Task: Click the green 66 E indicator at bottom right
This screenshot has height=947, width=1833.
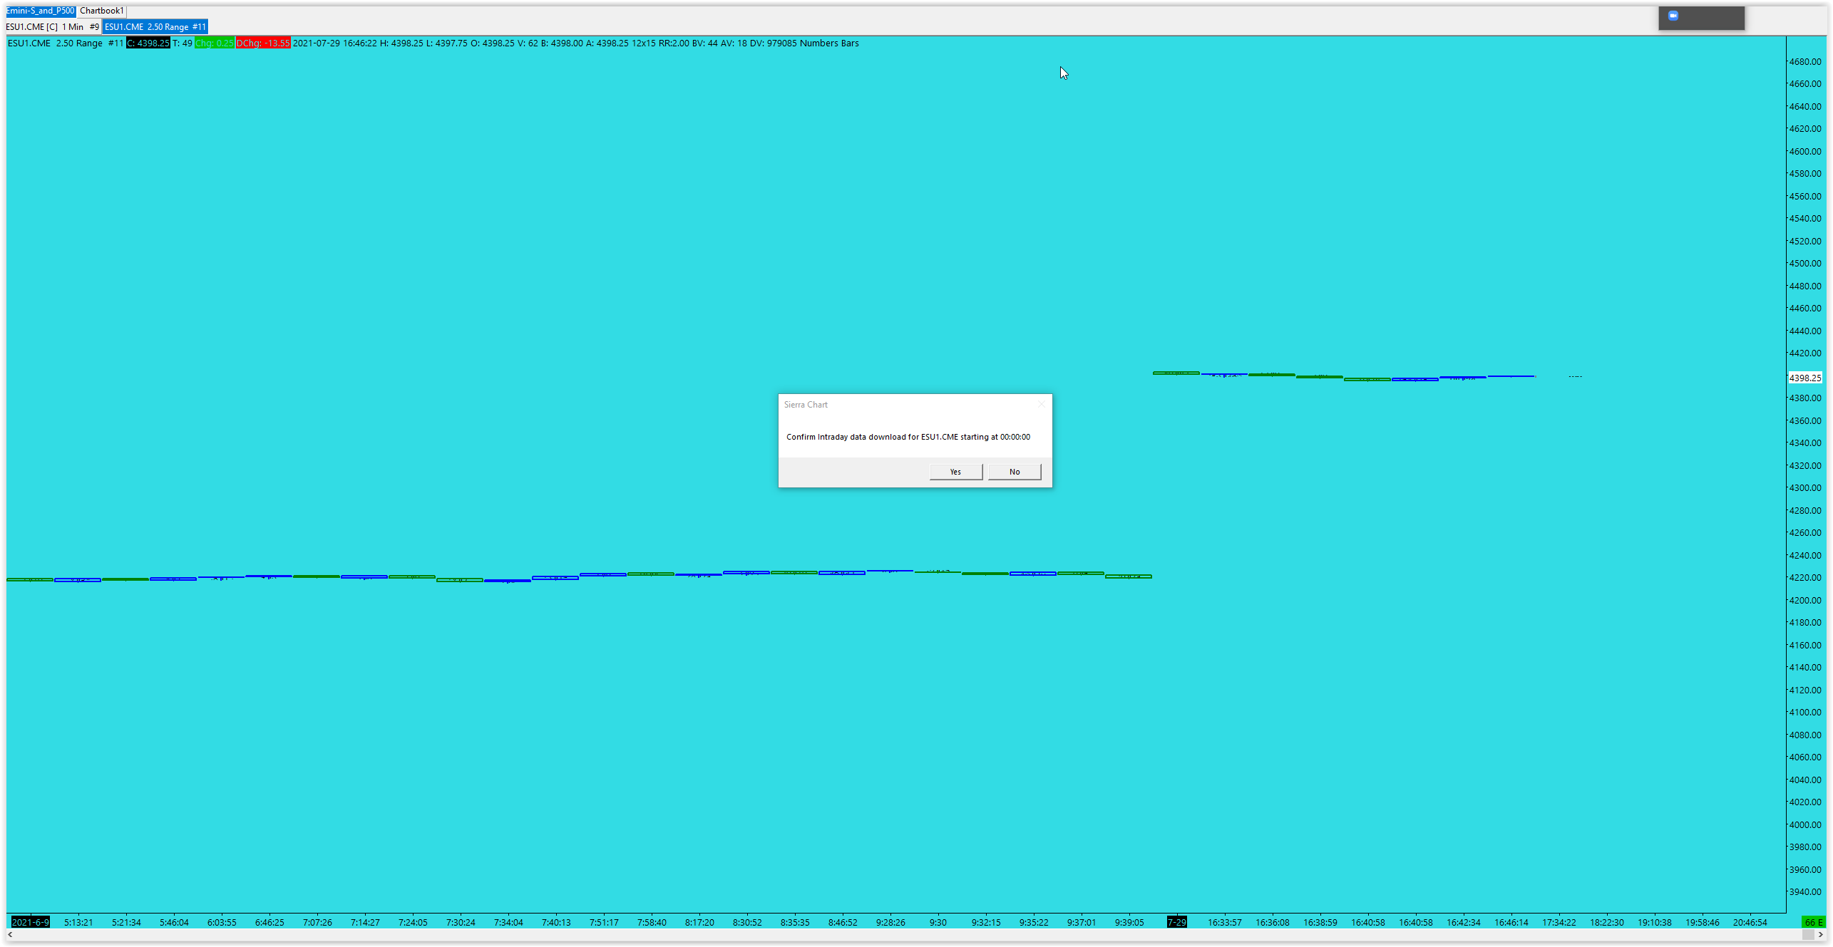Action: pyautogui.click(x=1812, y=922)
